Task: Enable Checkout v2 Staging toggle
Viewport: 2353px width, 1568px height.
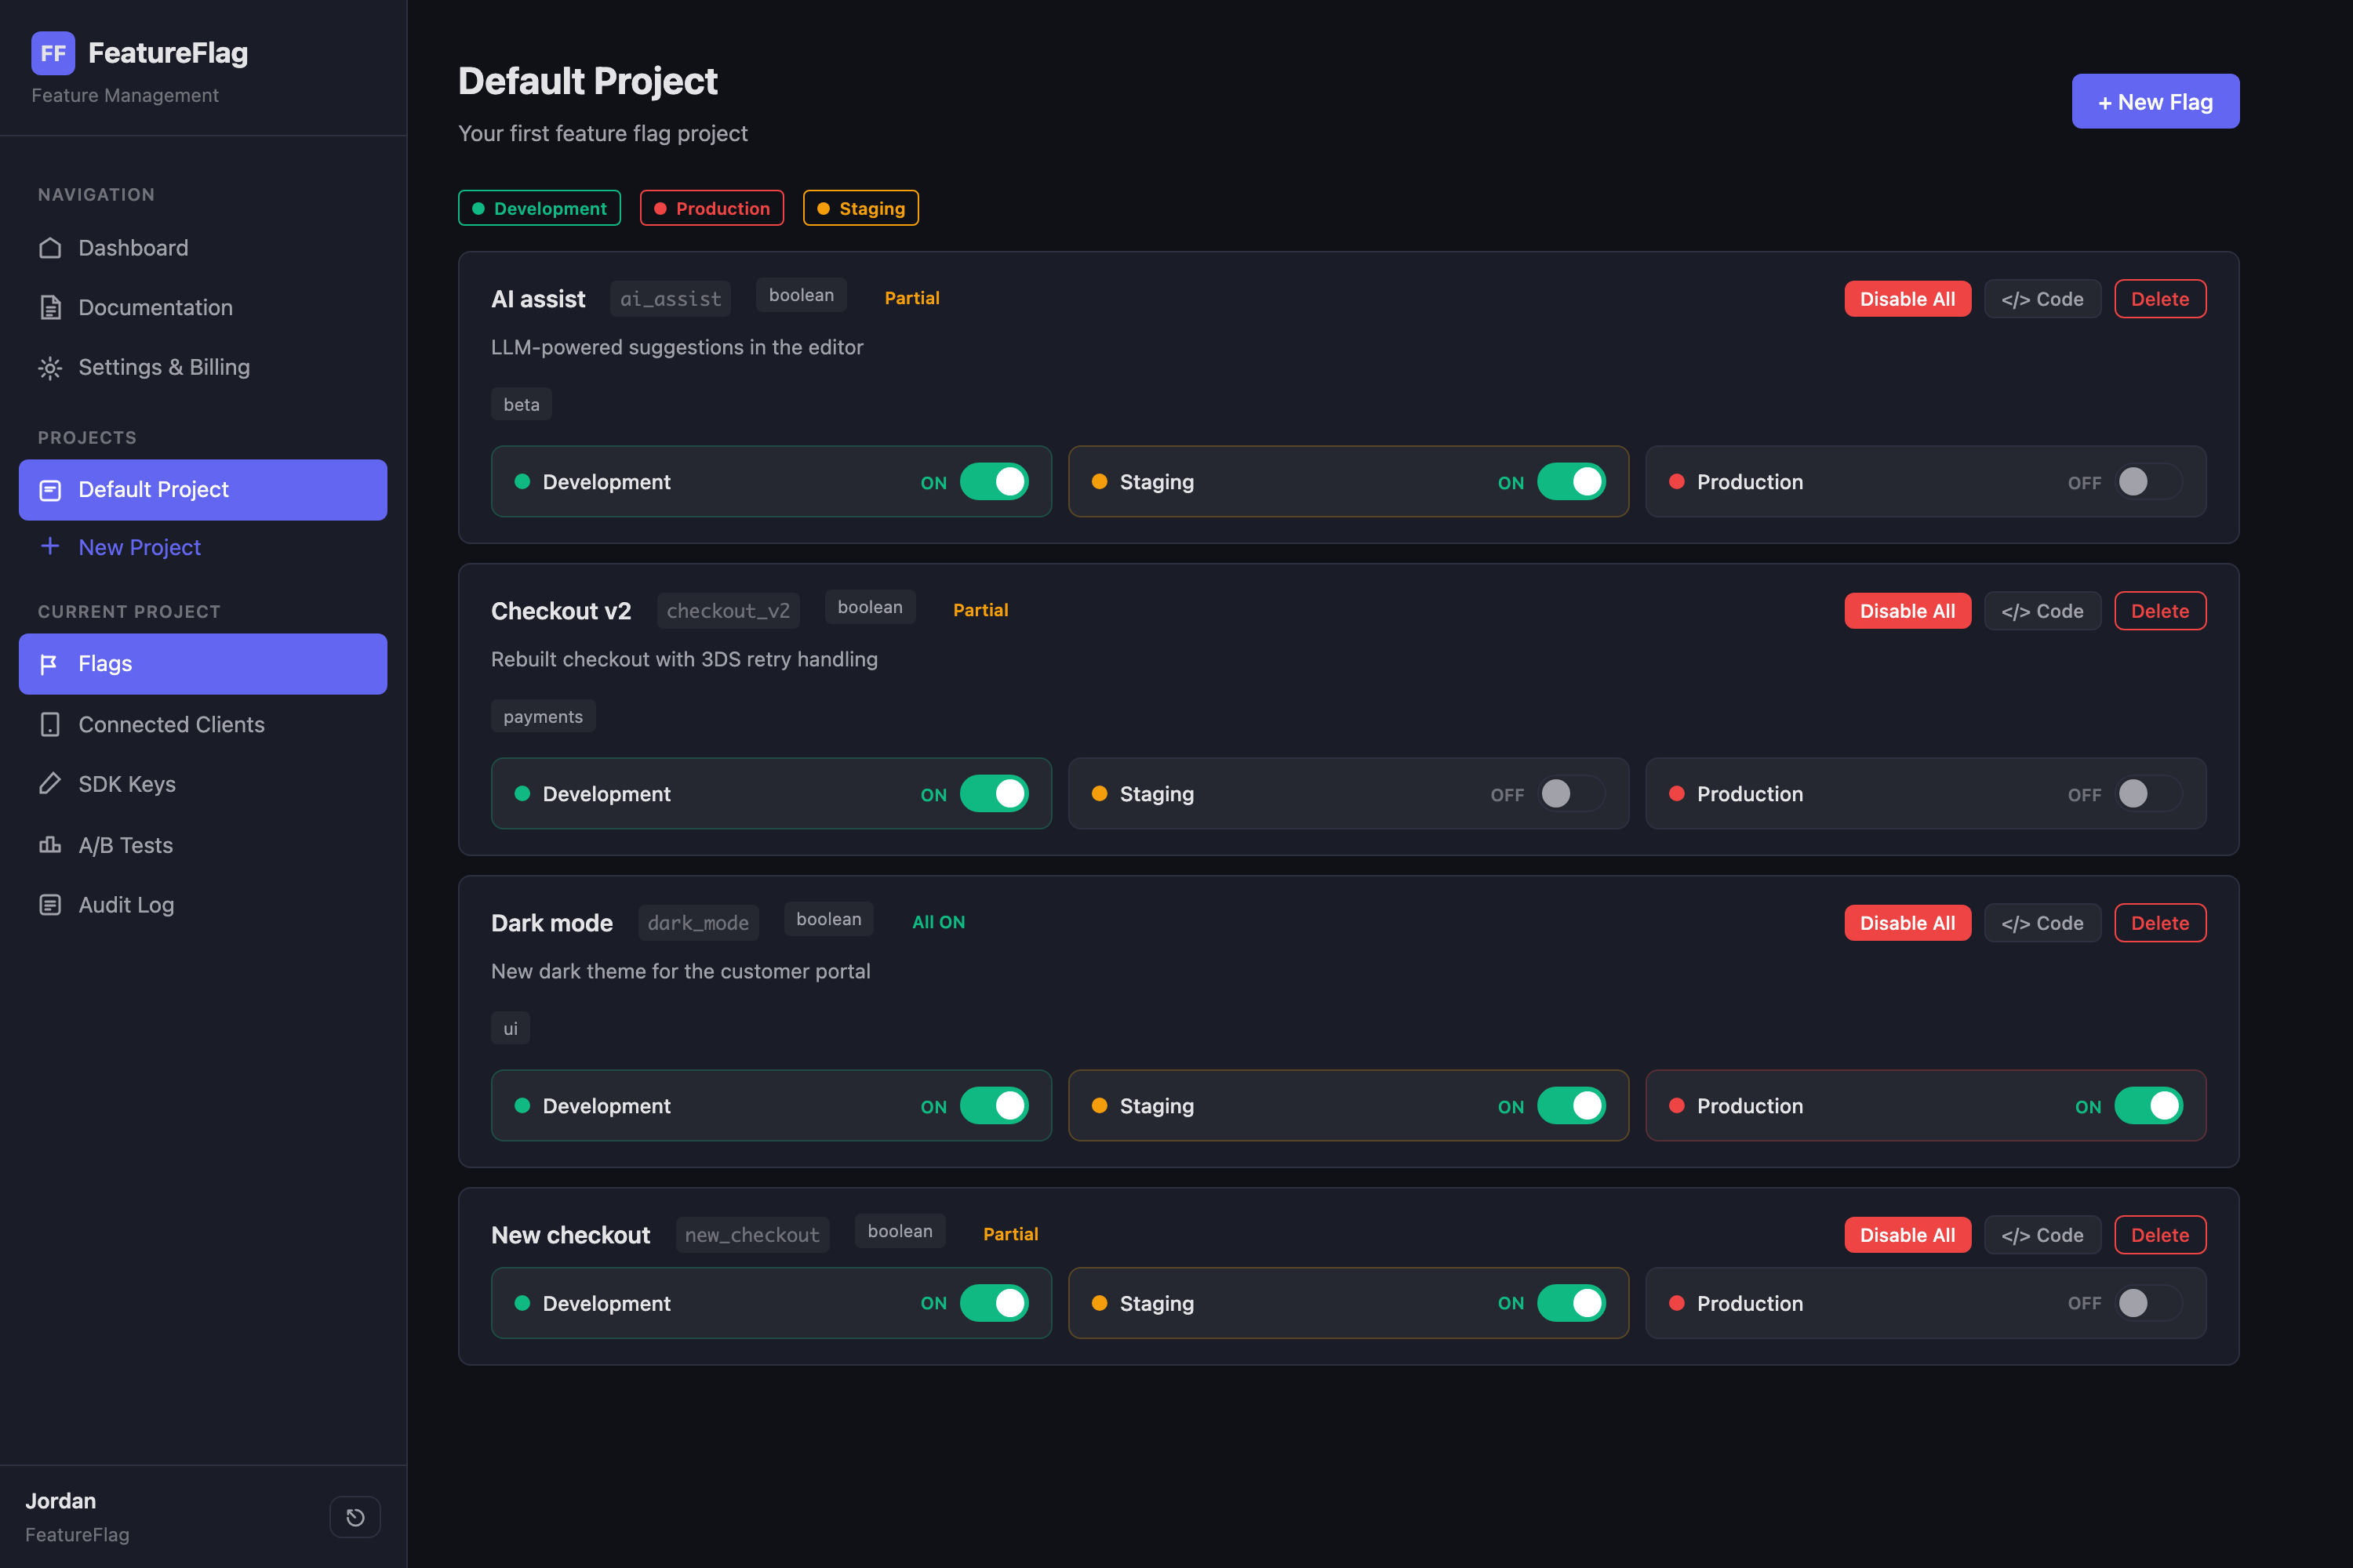Action: pos(1572,794)
